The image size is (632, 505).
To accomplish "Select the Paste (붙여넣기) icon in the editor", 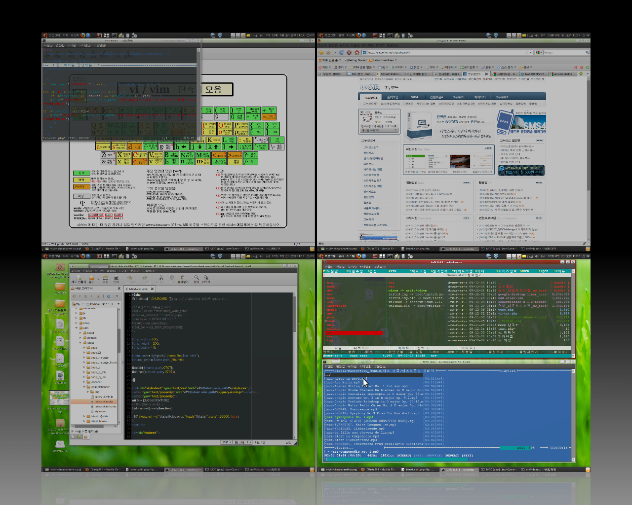I will (x=184, y=278).
